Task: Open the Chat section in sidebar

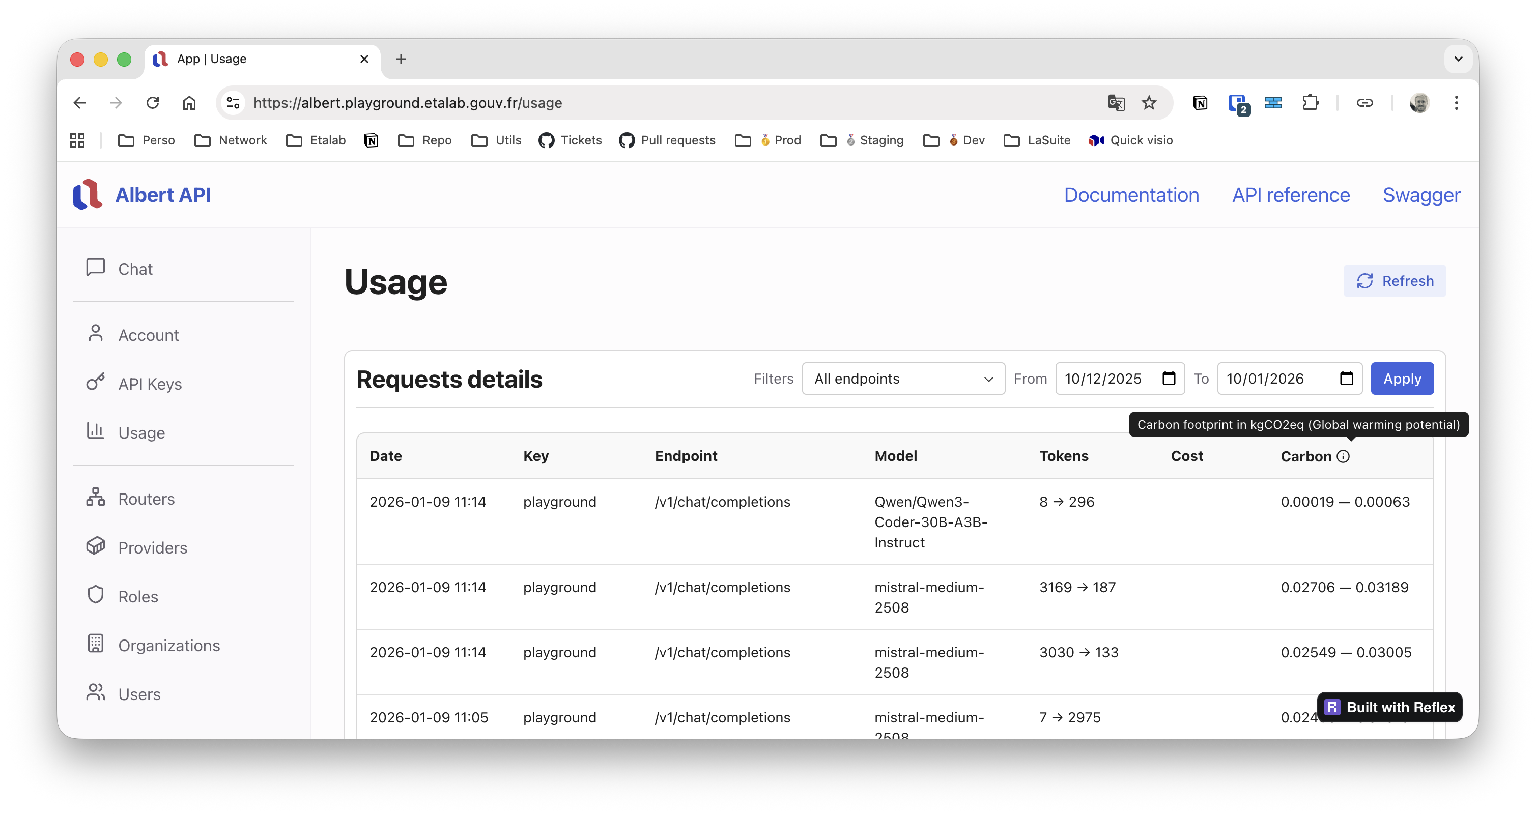Action: click(96, 268)
